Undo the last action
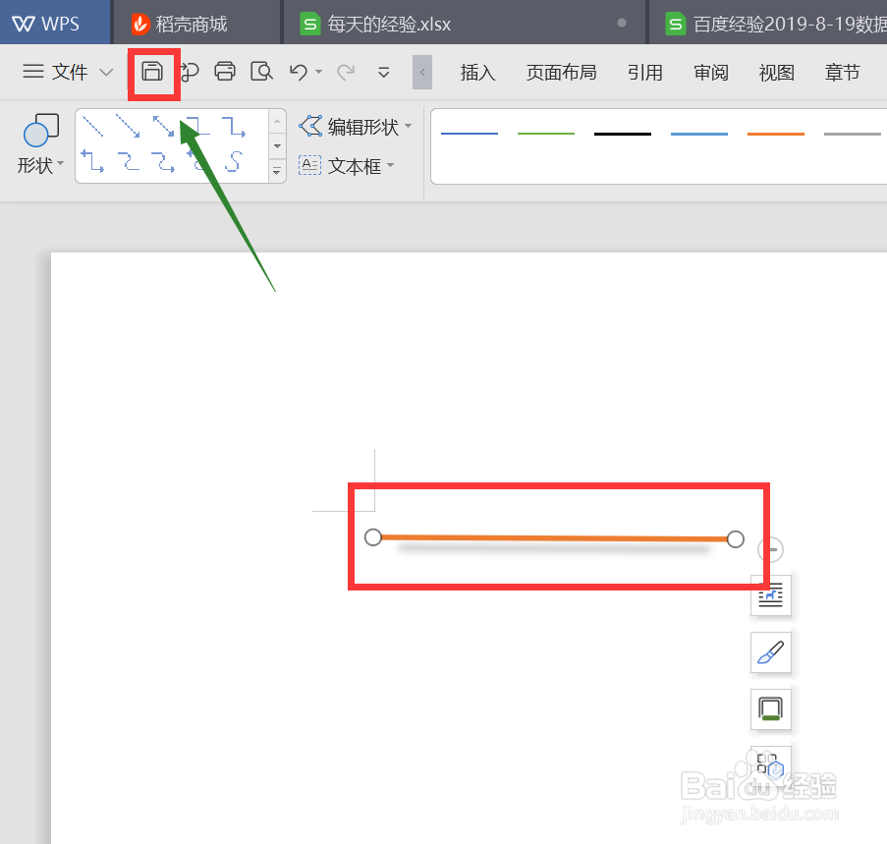This screenshot has width=887, height=844. pyautogui.click(x=298, y=72)
